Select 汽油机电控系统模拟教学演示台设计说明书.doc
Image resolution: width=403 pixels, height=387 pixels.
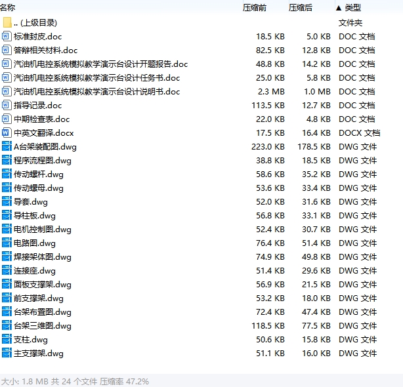coord(97,92)
